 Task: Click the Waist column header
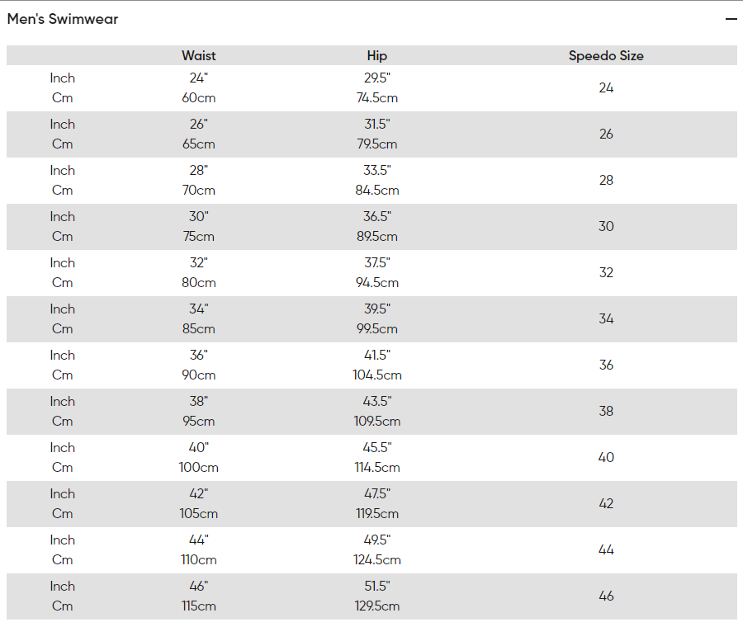(x=198, y=55)
